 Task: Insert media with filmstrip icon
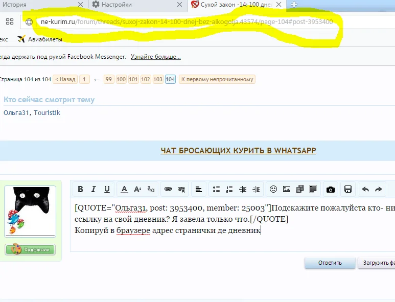[x=300, y=189]
